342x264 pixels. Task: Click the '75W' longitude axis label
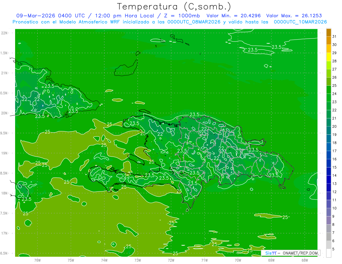71,260
